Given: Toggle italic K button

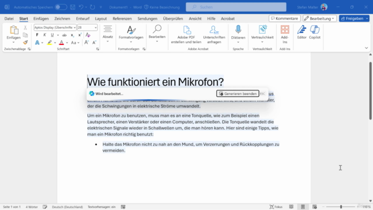Looking at the screenshot, I should [x=44, y=35].
